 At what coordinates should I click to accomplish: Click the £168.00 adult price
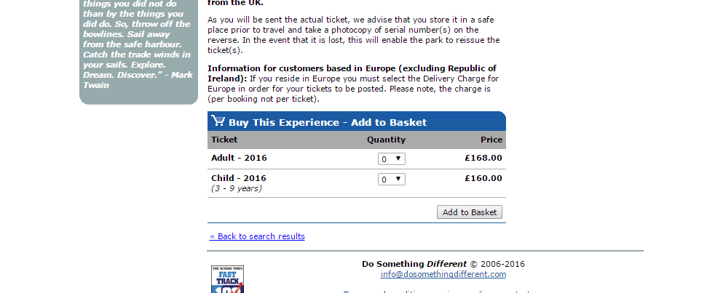483,158
